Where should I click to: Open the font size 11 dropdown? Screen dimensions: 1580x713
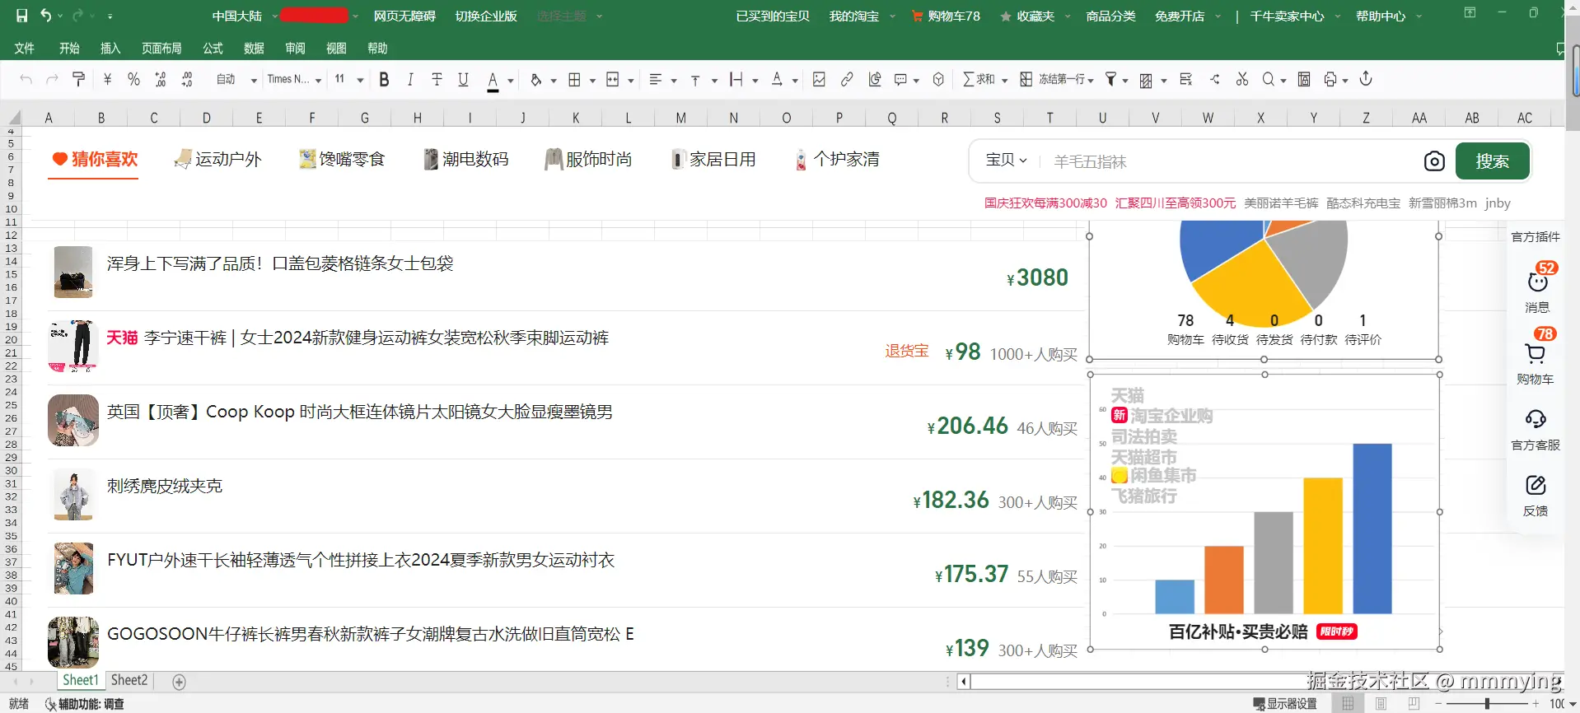pyautogui.click(x=349, y=79)
